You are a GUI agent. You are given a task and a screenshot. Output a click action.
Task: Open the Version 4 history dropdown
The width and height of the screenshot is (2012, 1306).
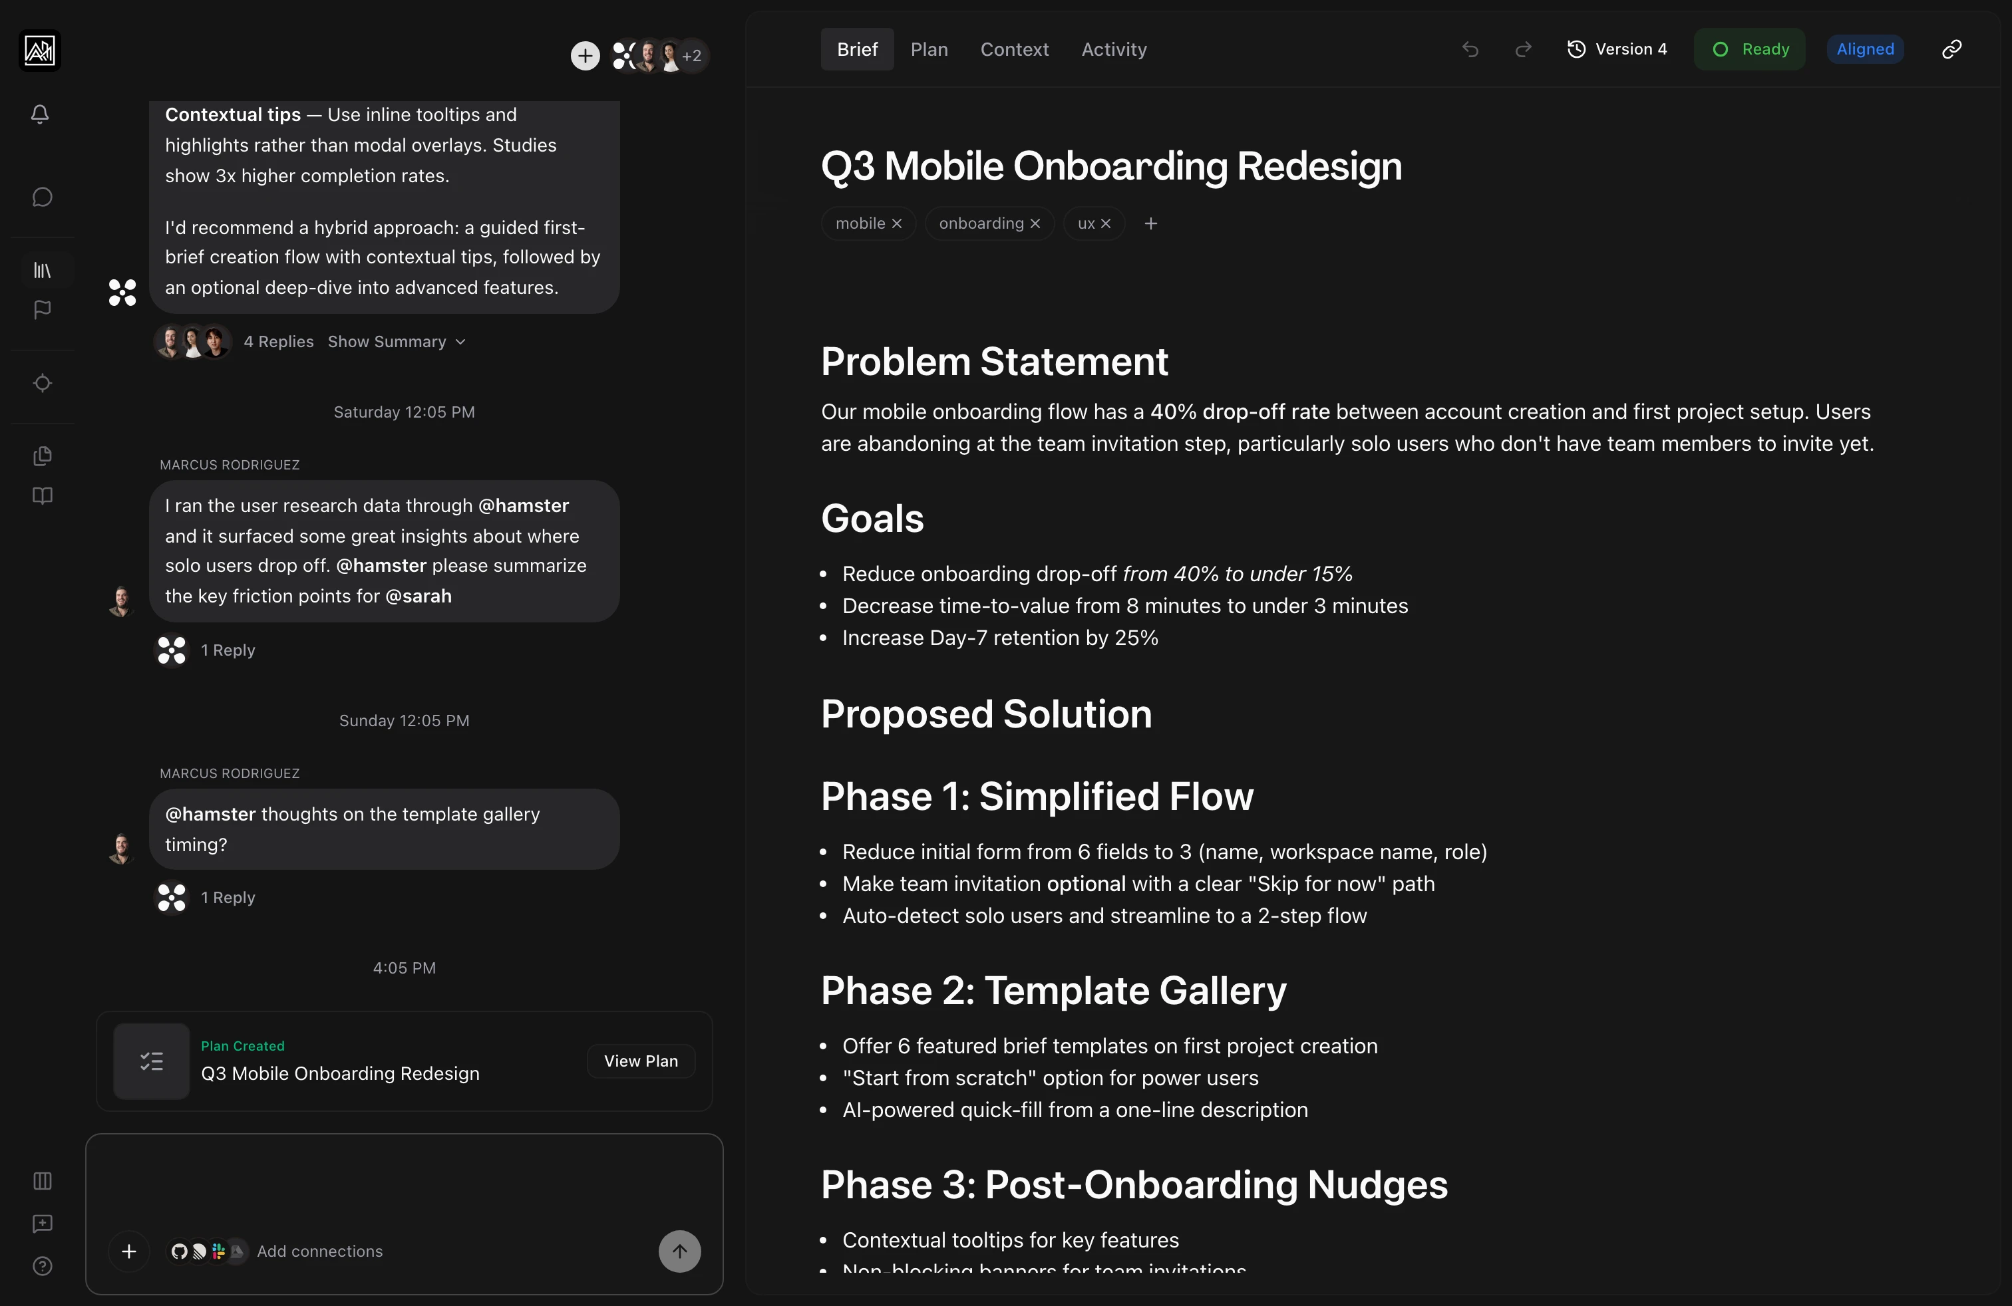coord(1616,49)
